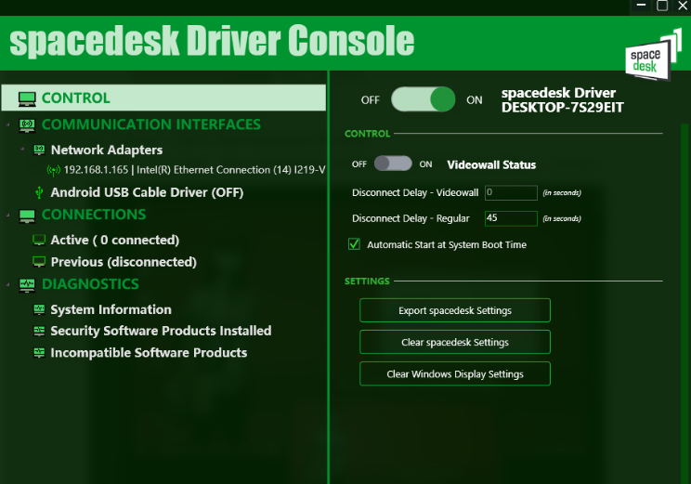Click the Network Adapters icon
Image resolution: width=691 pixels, height=484 pixels.
(x=39, y=150)
